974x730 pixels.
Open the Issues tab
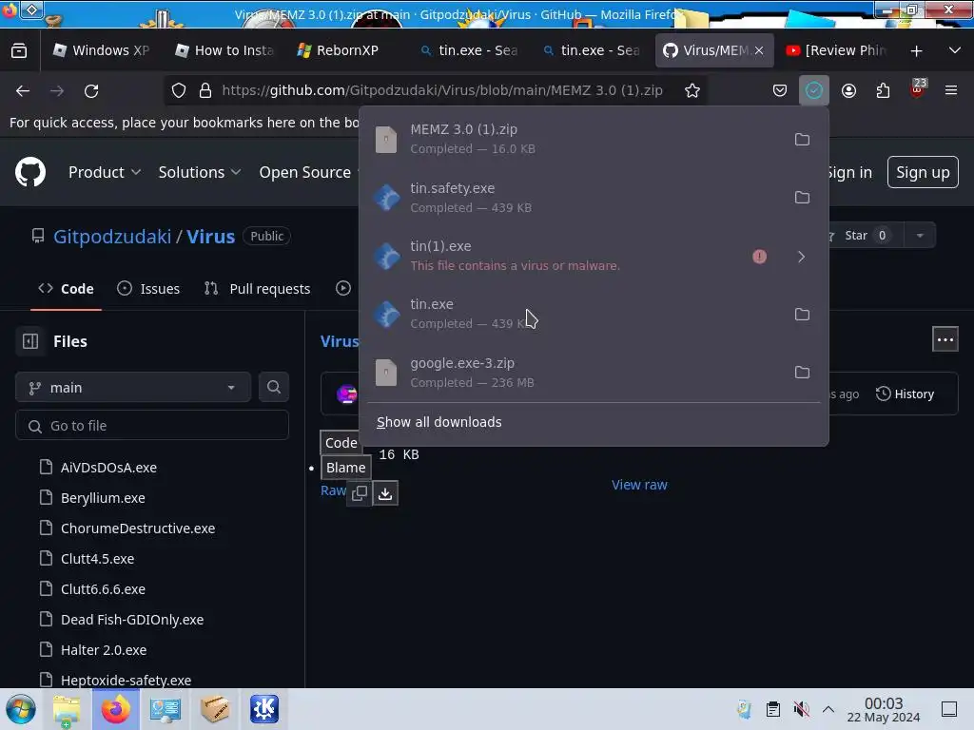pos(148,289)
